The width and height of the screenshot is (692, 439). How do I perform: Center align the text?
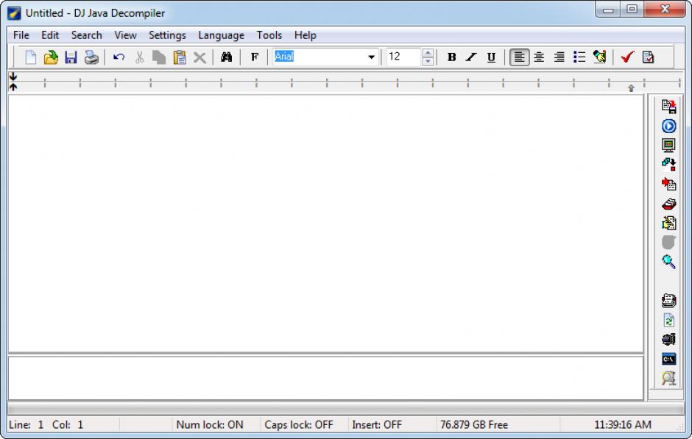click(x=540, y=57)
